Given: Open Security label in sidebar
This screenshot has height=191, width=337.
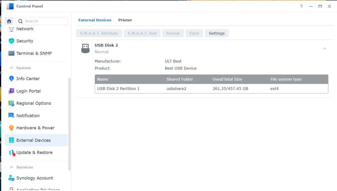Looking at the screenshot, I should 25,41.
